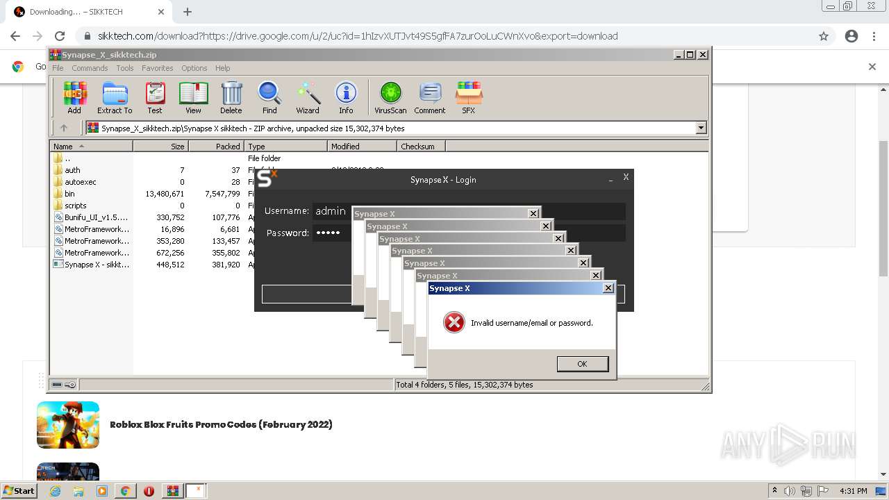Click the Delete trash icon
This screenshot has width=889, height=500.
click(231, 98)
